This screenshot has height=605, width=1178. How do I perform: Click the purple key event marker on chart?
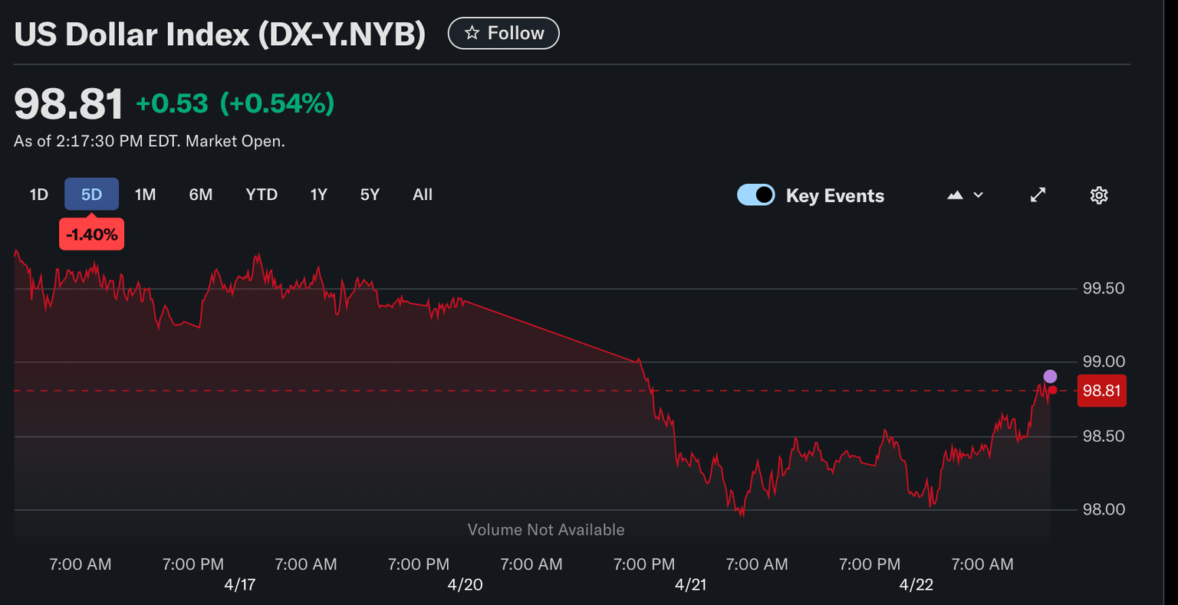[1051, 376]
